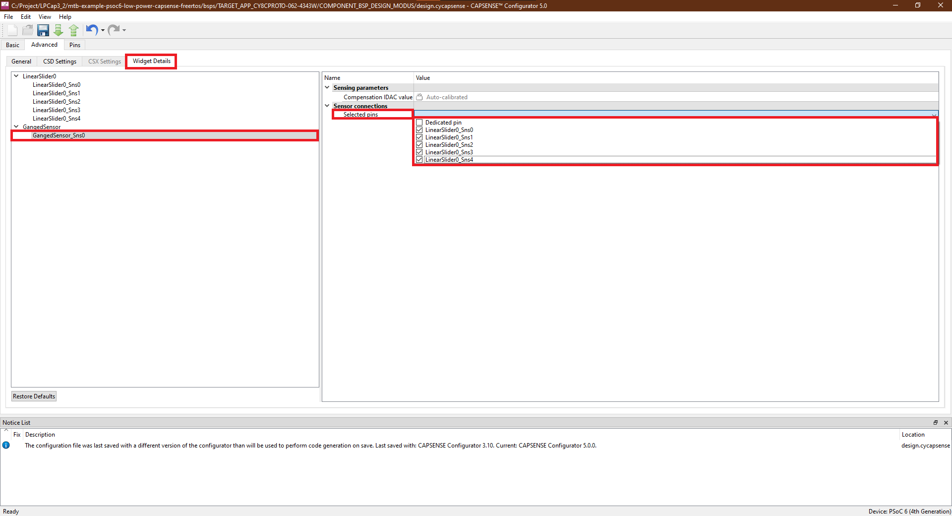Close the Notice List panel

click(946, 423)
